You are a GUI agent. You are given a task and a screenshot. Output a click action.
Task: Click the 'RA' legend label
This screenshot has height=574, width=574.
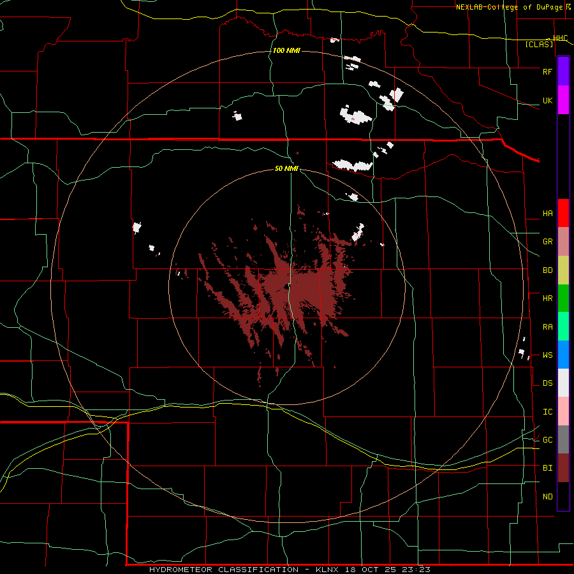[547, 327]
